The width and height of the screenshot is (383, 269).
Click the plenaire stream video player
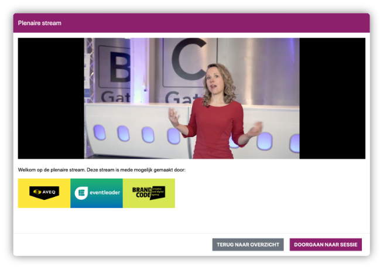(191, 98)
